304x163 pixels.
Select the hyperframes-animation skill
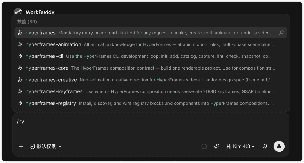tap(151, 44)
